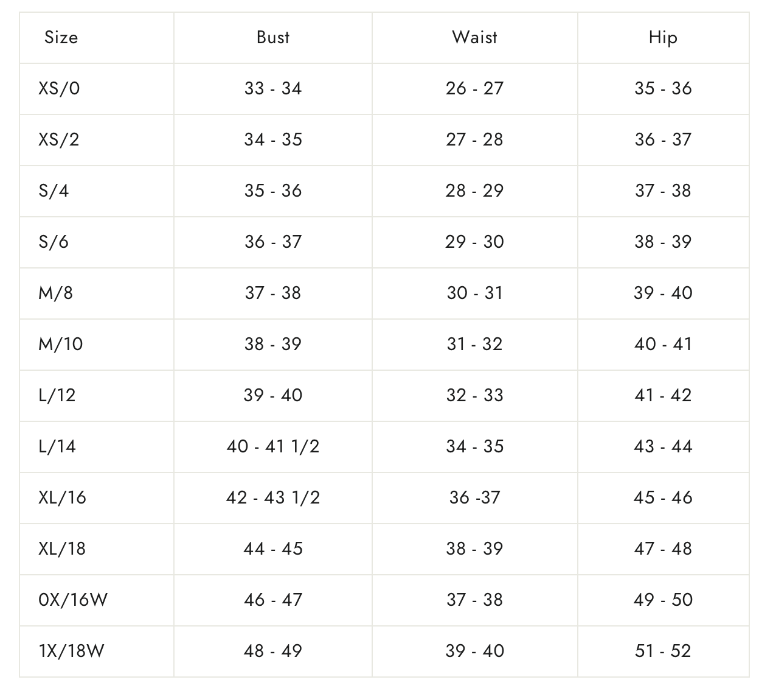
Task: Click the XS/0 hip value 35 - 36
Action: [663, 89]
